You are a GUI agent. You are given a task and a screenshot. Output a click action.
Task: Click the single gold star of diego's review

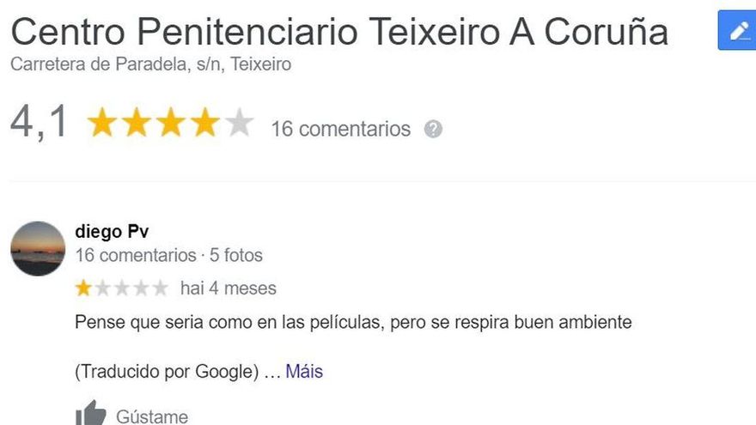pyautogui.click(x=83, y=288)
